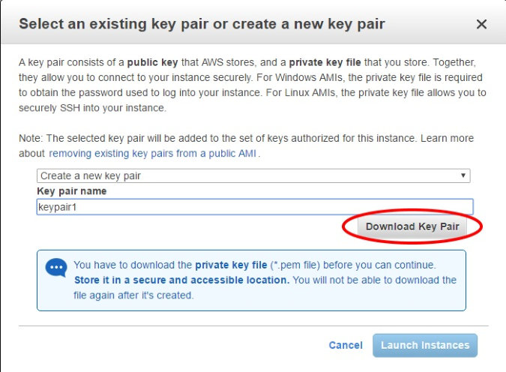Focus the Key pair name input field

point(255,207)
